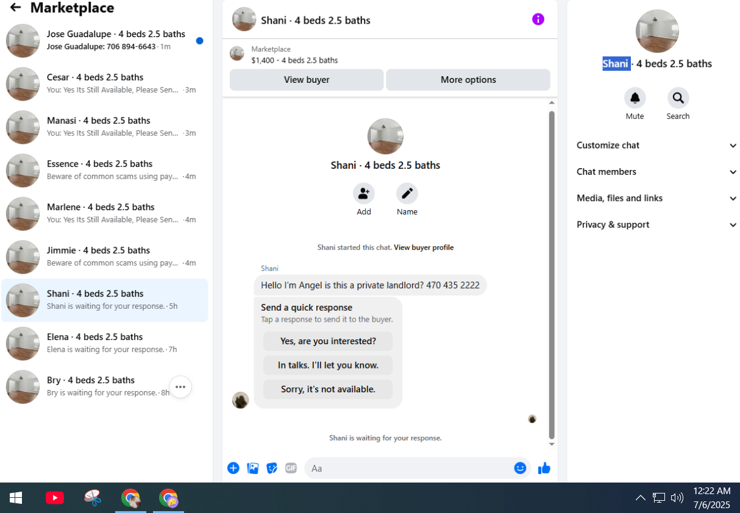Open Windows Start menu

pyautogui.click(x=16, y=498)
